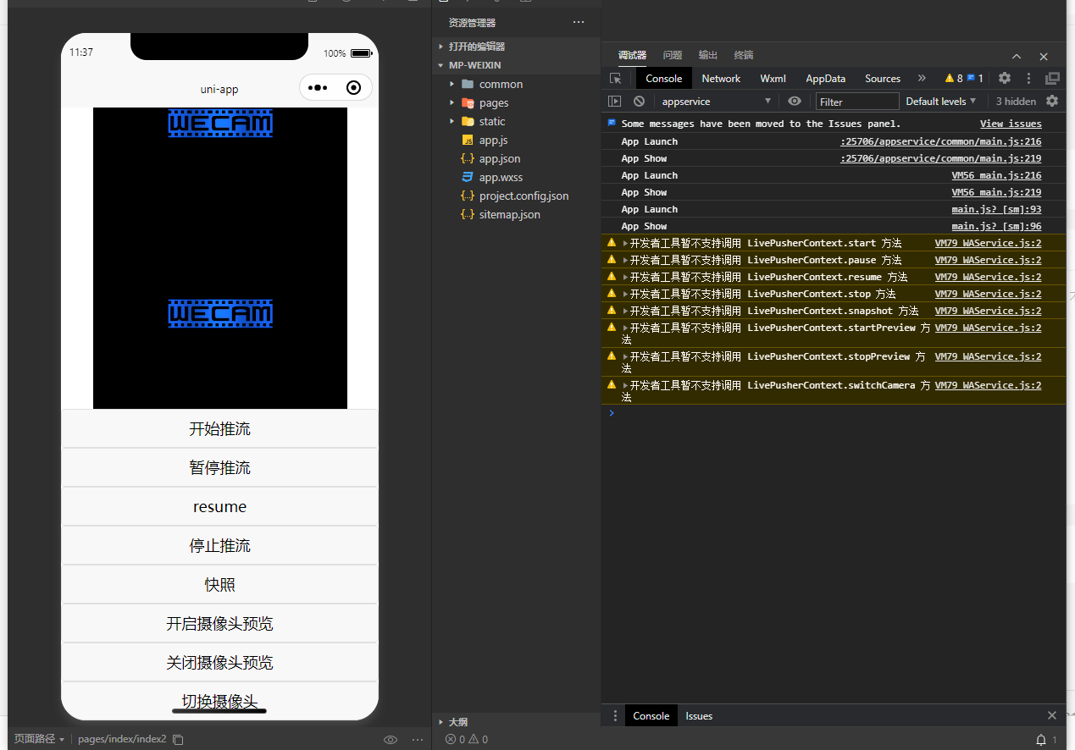
Task: Click the live-pusher camera preview area
Action: click(220, 258)
